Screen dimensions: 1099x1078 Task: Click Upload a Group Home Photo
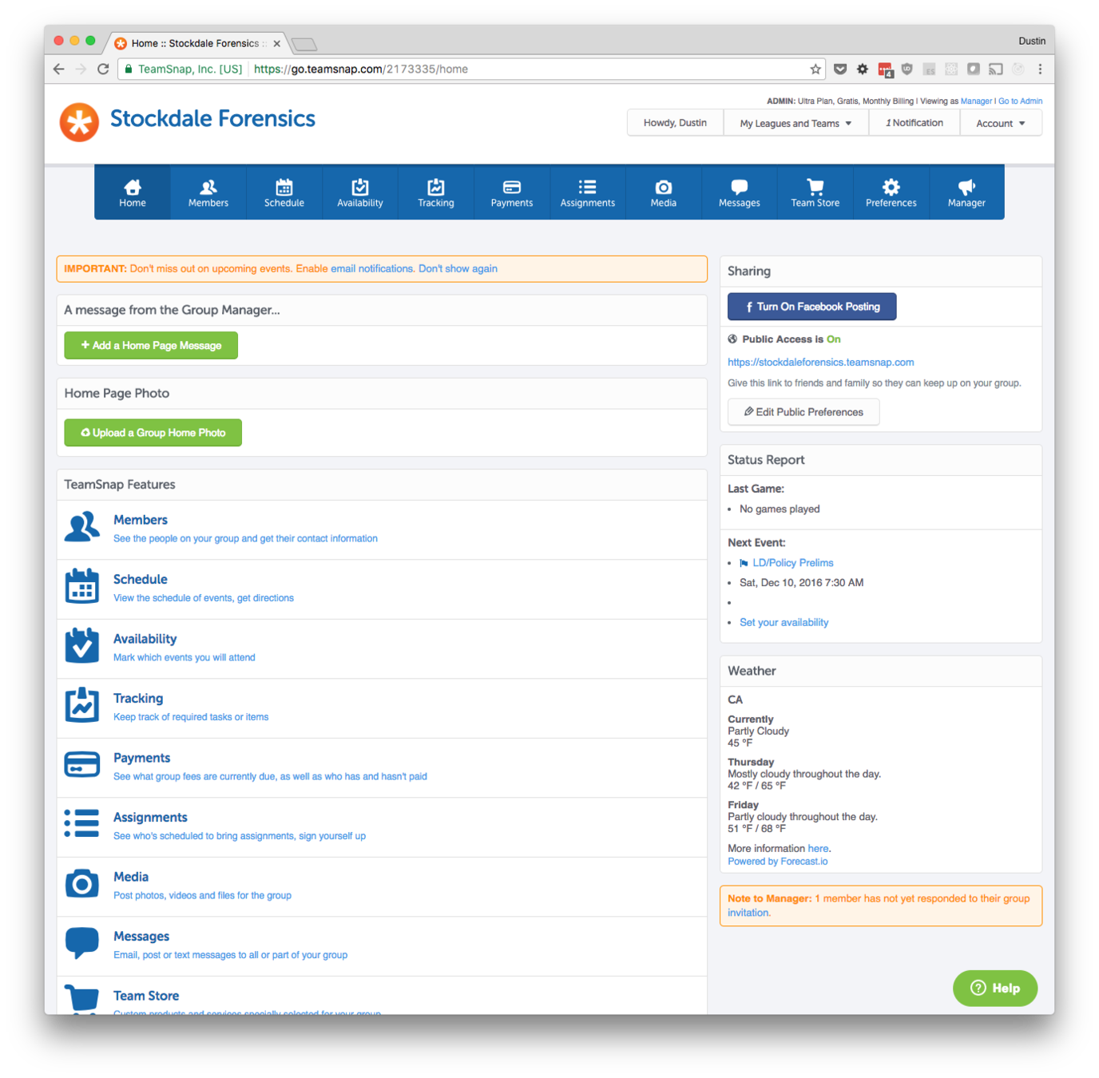click(x=153, y=433)
